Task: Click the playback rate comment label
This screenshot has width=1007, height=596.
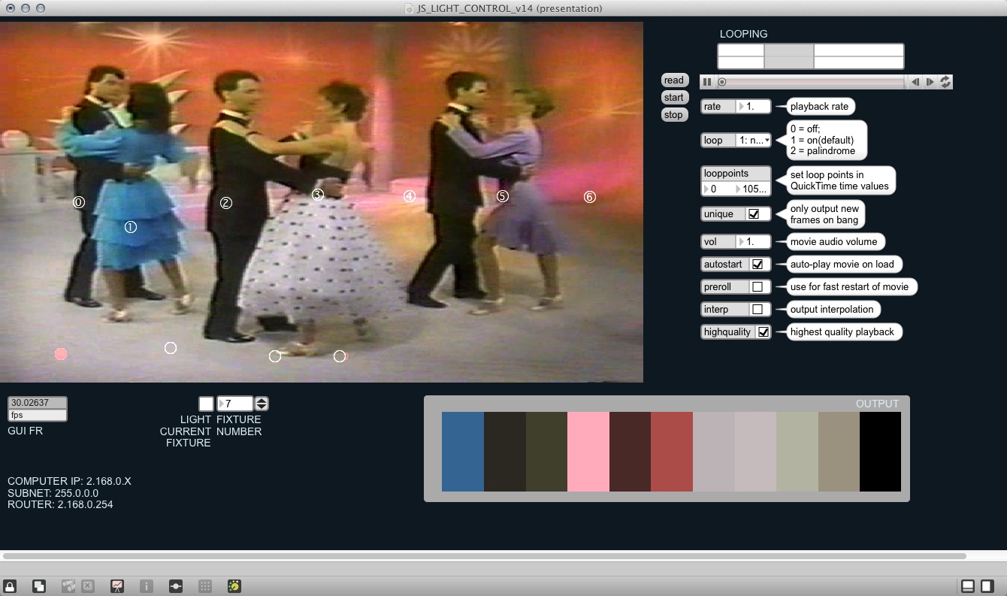Action: pyautogui.click(x=819, y=107)
